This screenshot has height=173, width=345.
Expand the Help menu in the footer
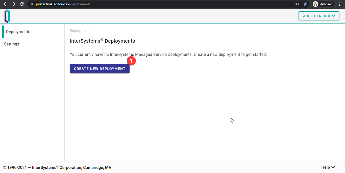coord(328,167)
